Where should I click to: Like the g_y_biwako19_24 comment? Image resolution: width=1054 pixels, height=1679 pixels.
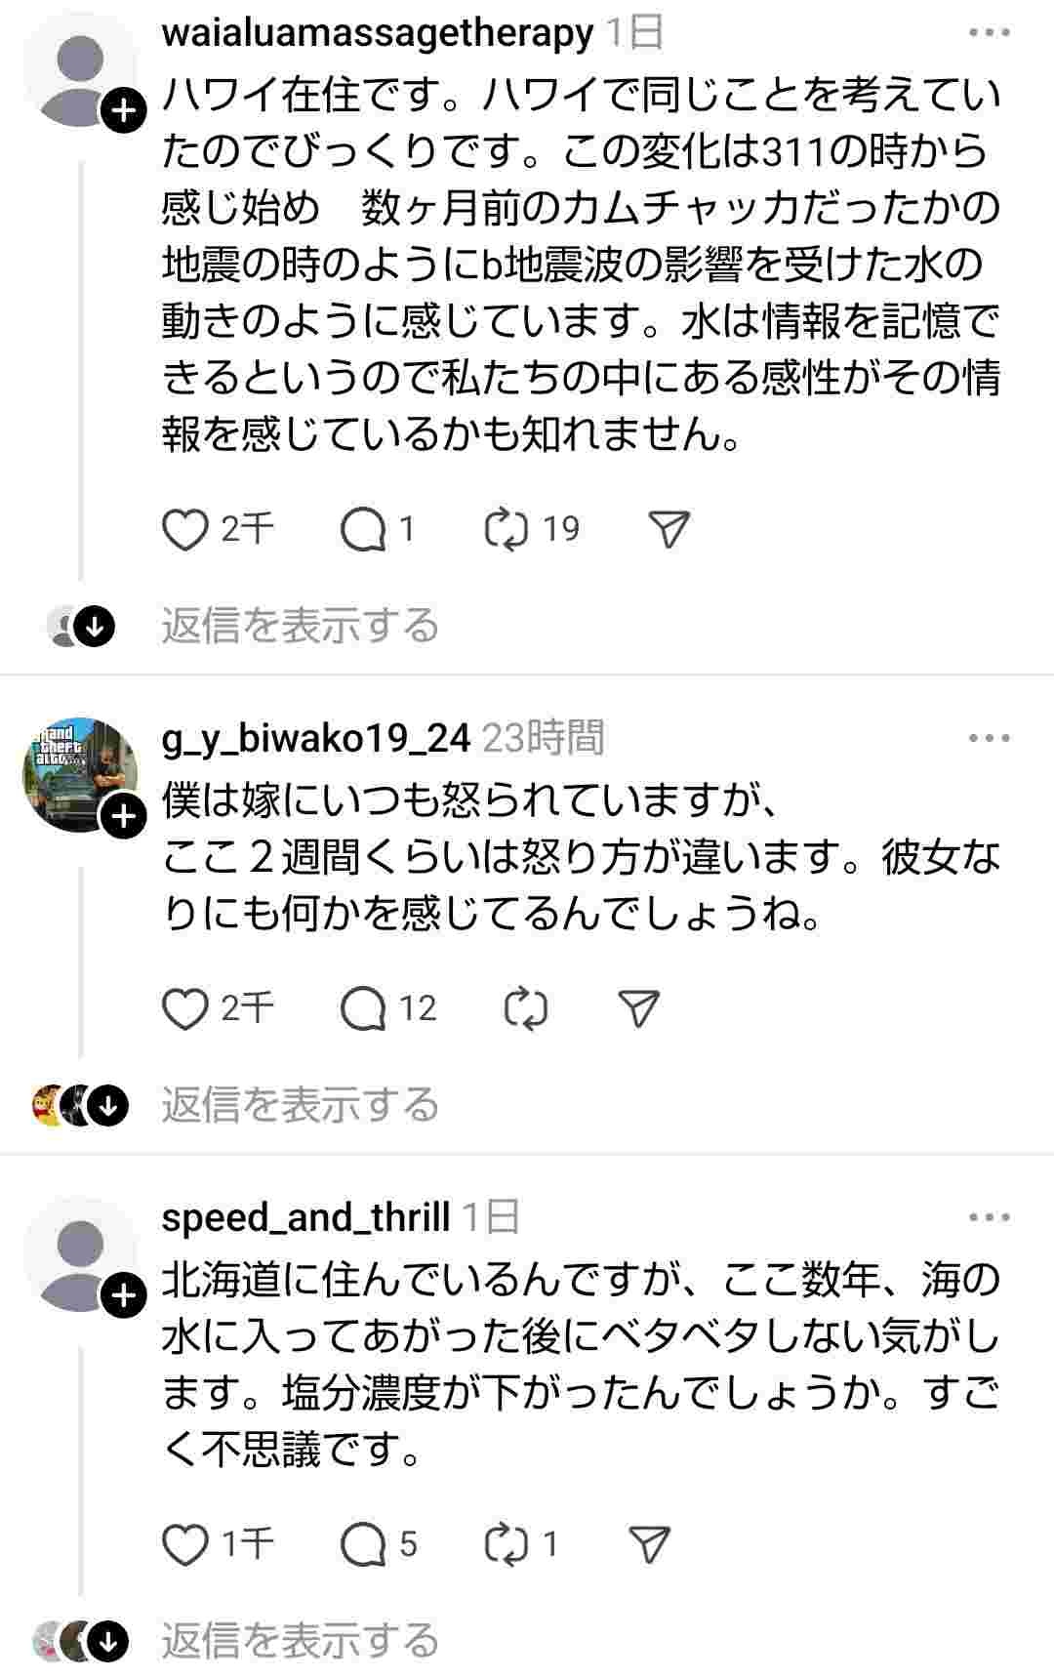[x=185, y=1009]
